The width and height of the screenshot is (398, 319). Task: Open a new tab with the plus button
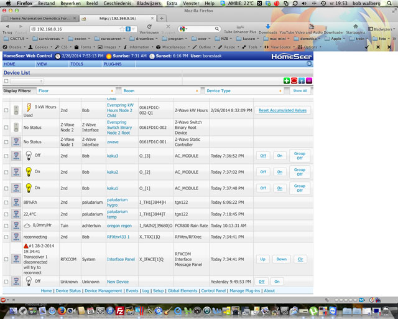[162, 18]
